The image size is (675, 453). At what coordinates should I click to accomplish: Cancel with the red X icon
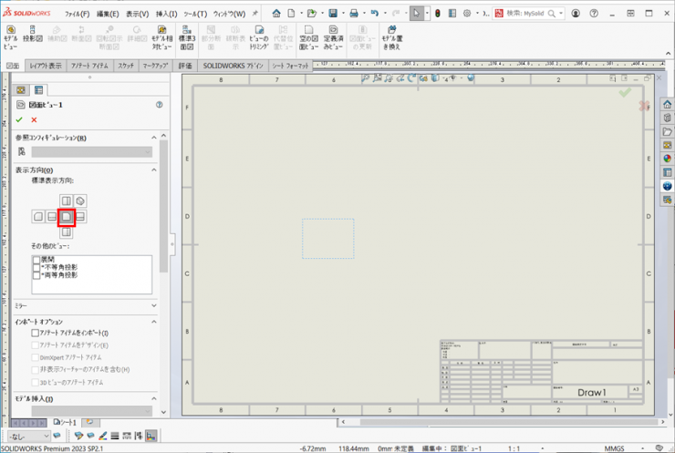pos(34,119)
